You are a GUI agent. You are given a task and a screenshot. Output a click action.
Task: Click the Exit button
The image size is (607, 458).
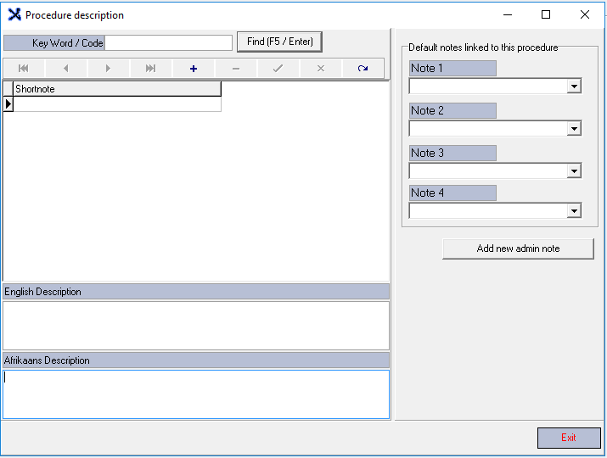568,438
